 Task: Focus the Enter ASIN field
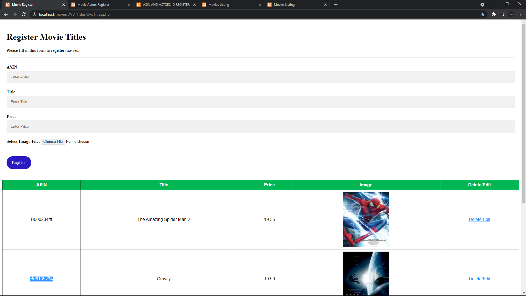point(260,77)
